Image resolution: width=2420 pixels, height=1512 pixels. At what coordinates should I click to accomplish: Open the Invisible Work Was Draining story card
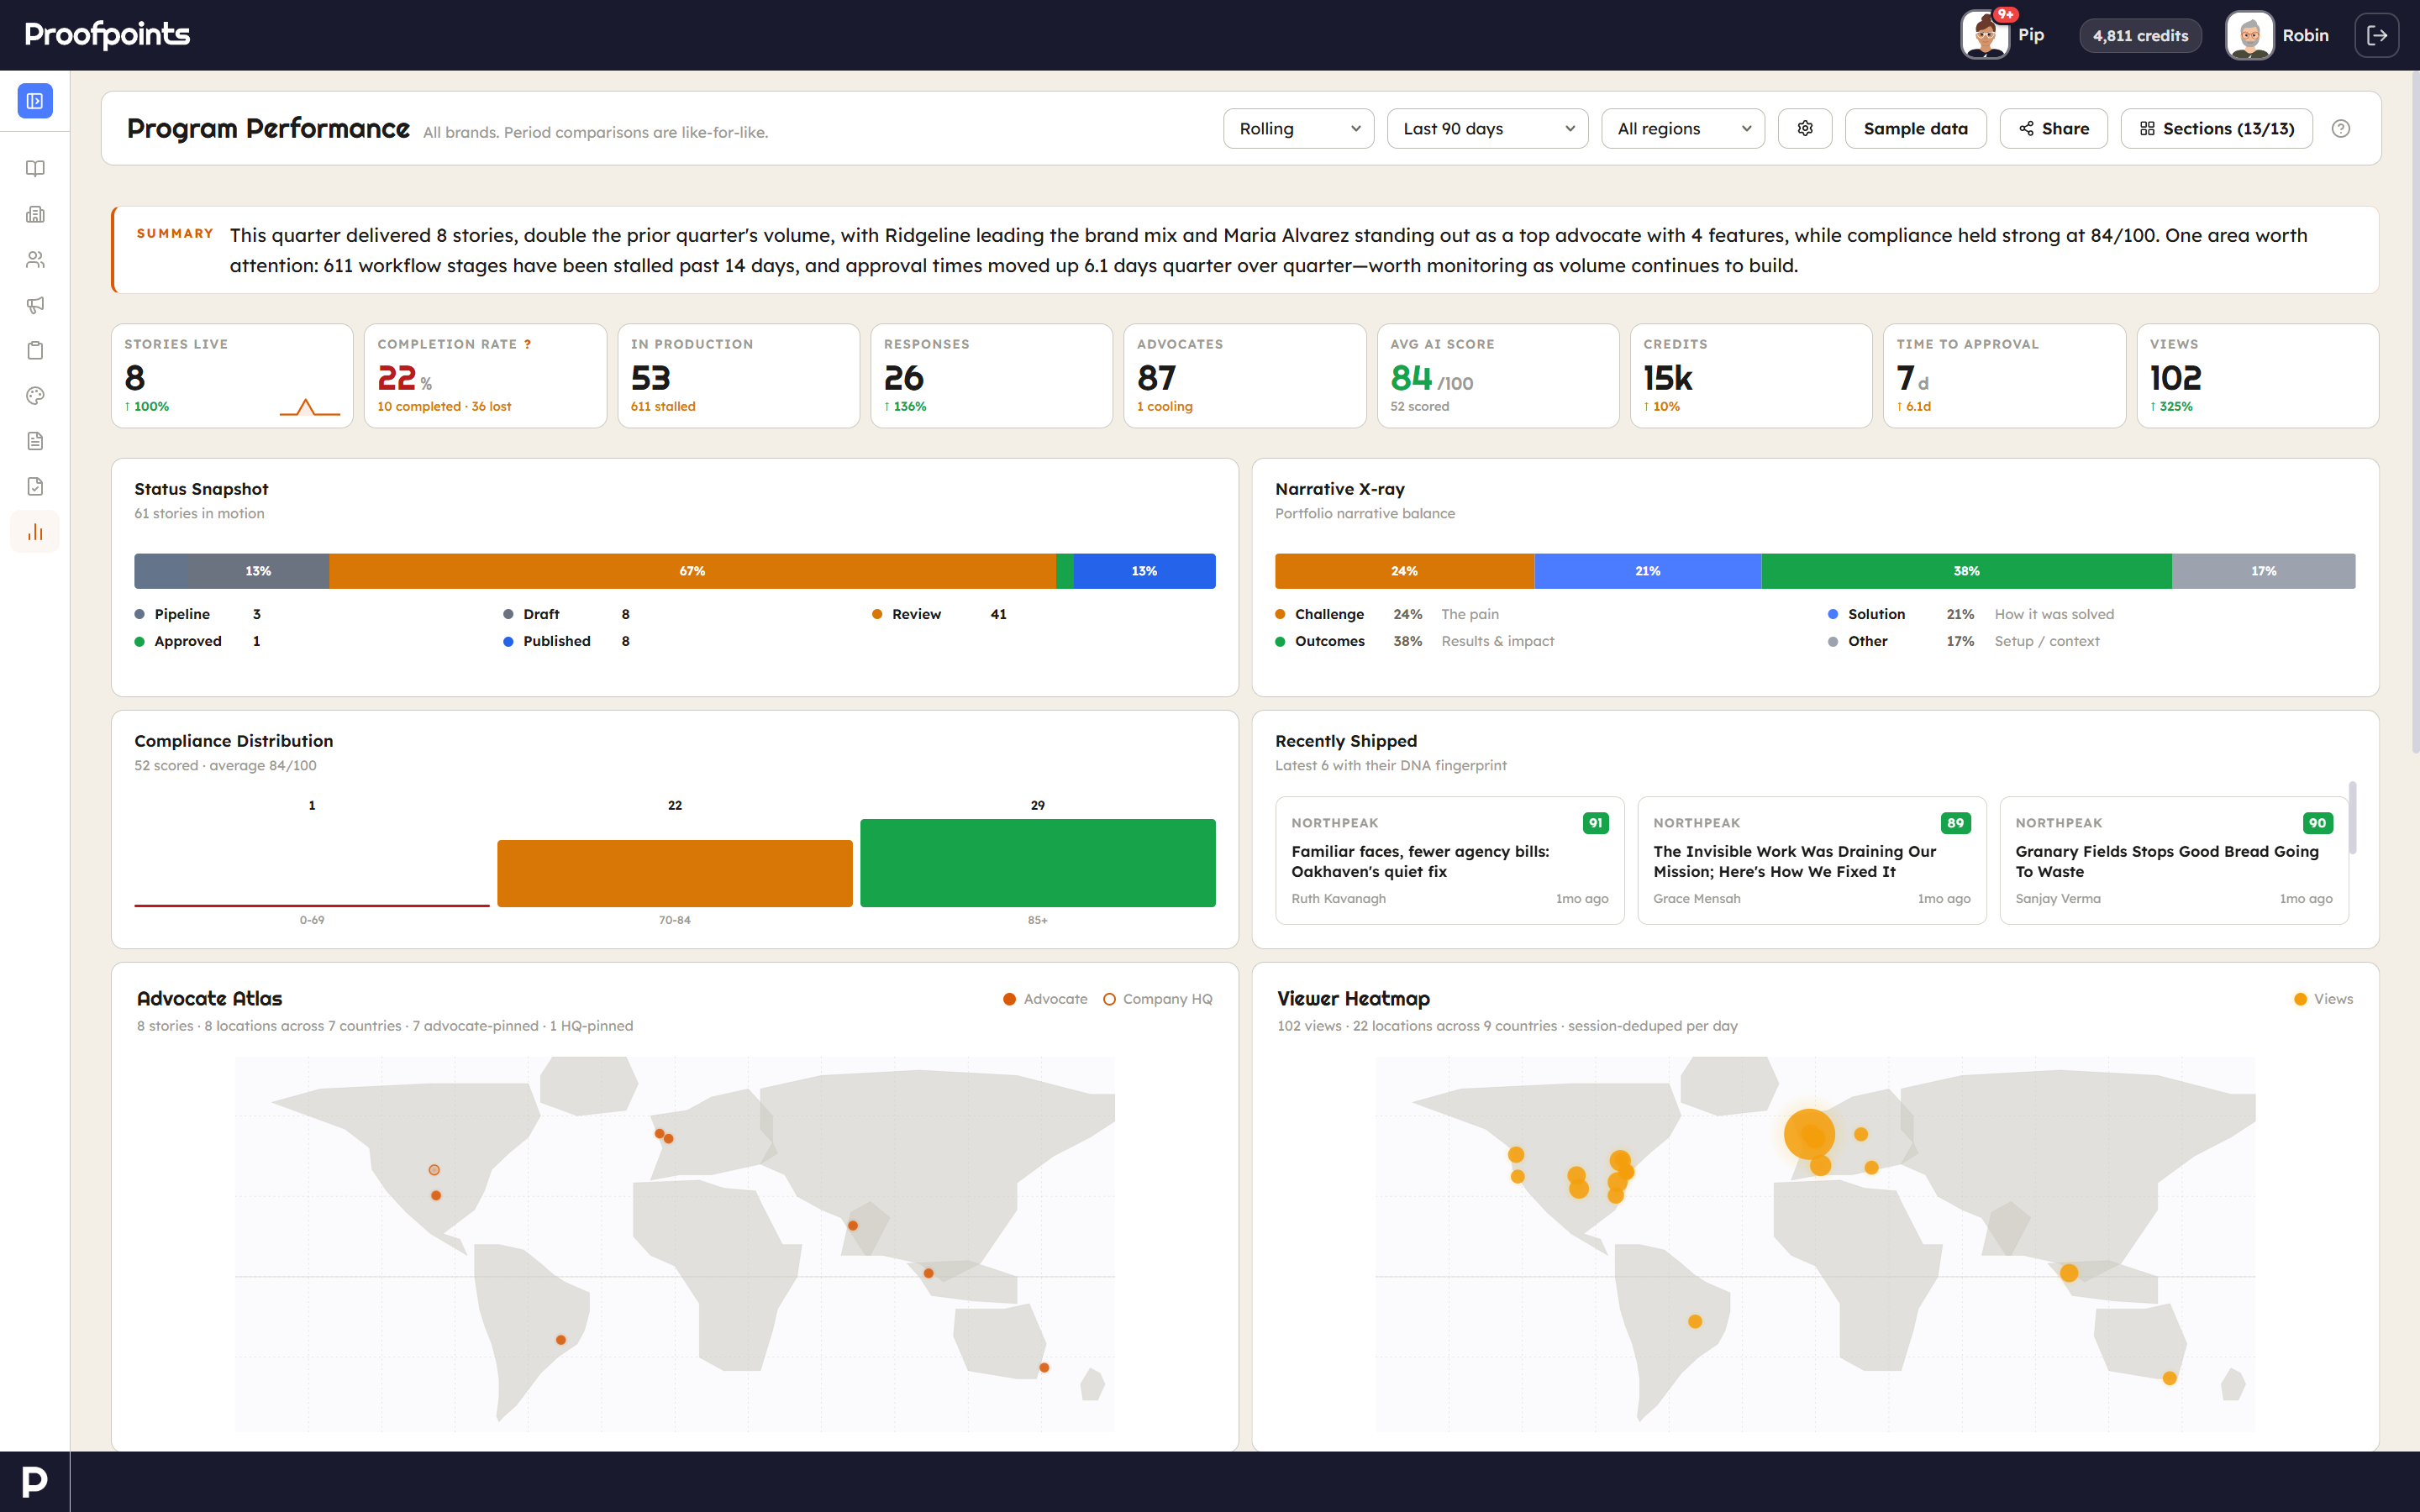coord(1812,860)
